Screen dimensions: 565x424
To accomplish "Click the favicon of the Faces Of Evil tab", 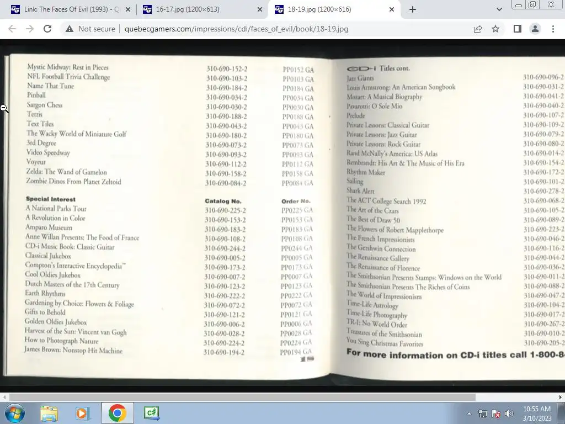I will coord(15,9).
